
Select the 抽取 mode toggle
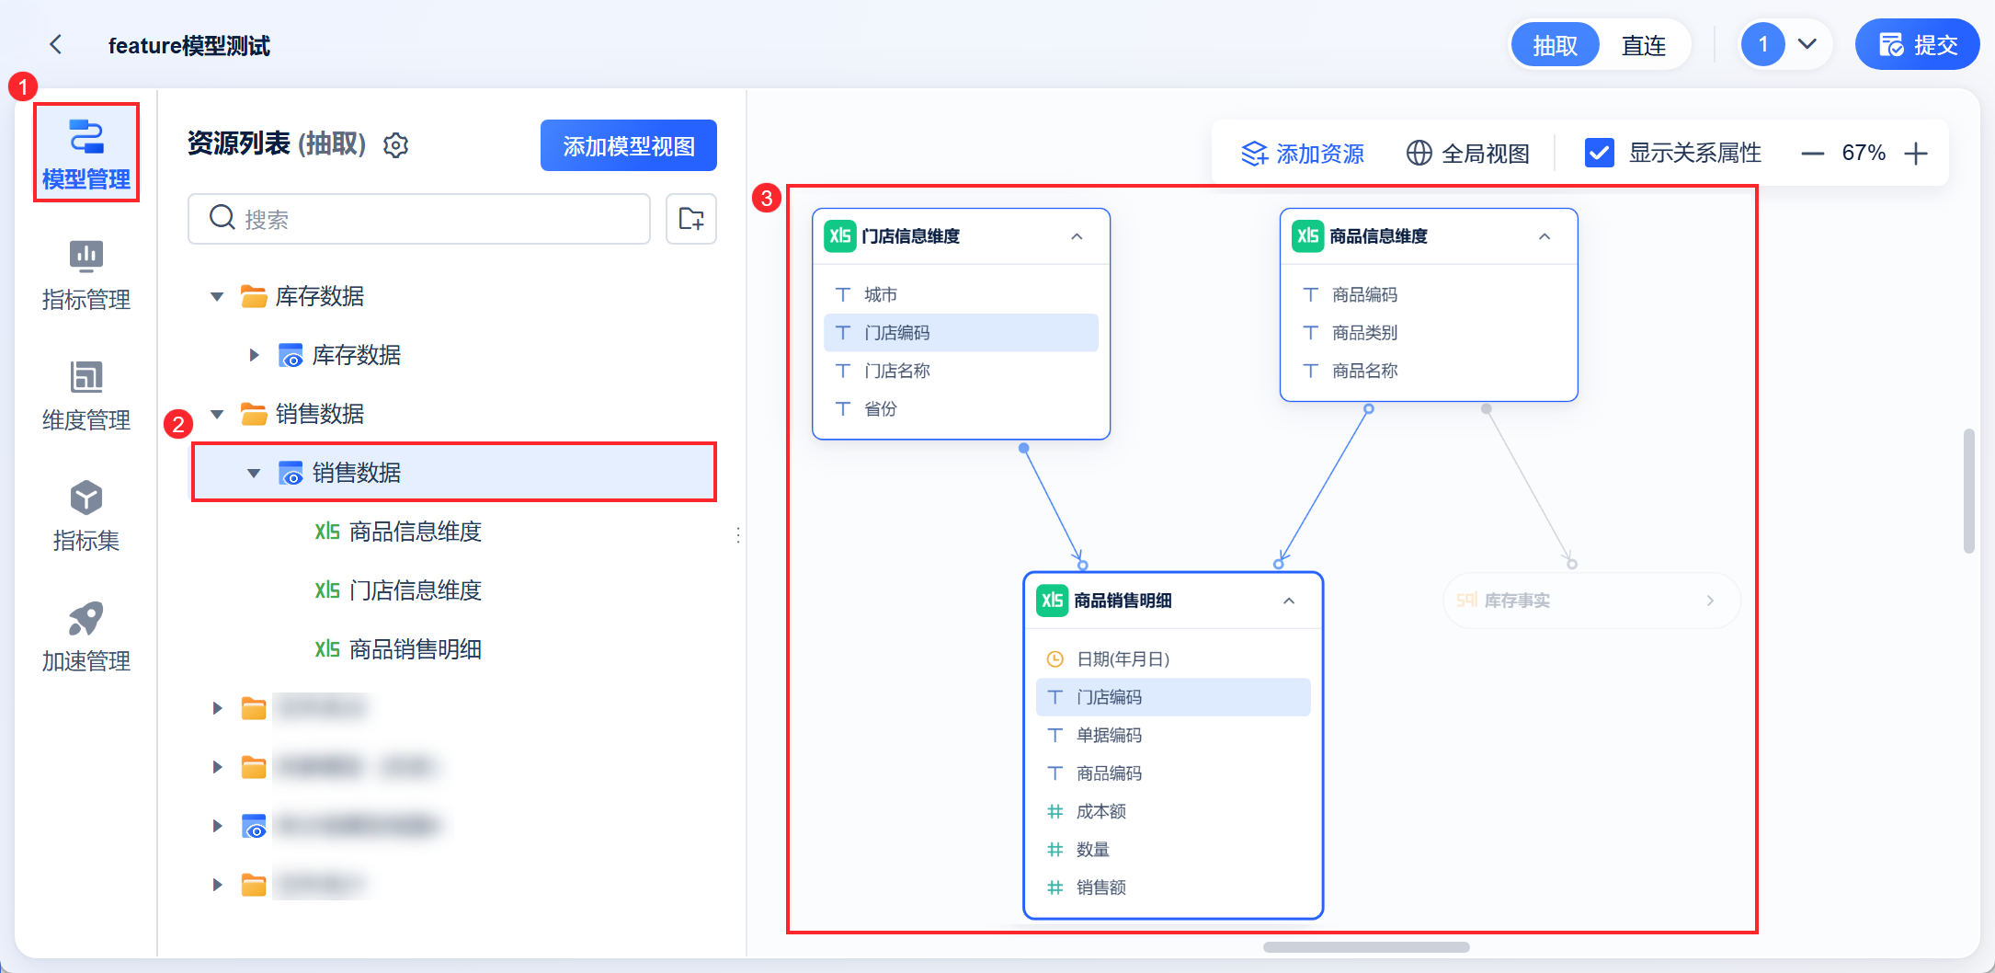1555,45
